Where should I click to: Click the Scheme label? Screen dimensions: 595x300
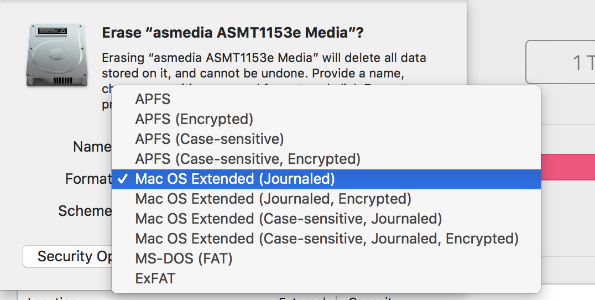[x=85, y=211]
